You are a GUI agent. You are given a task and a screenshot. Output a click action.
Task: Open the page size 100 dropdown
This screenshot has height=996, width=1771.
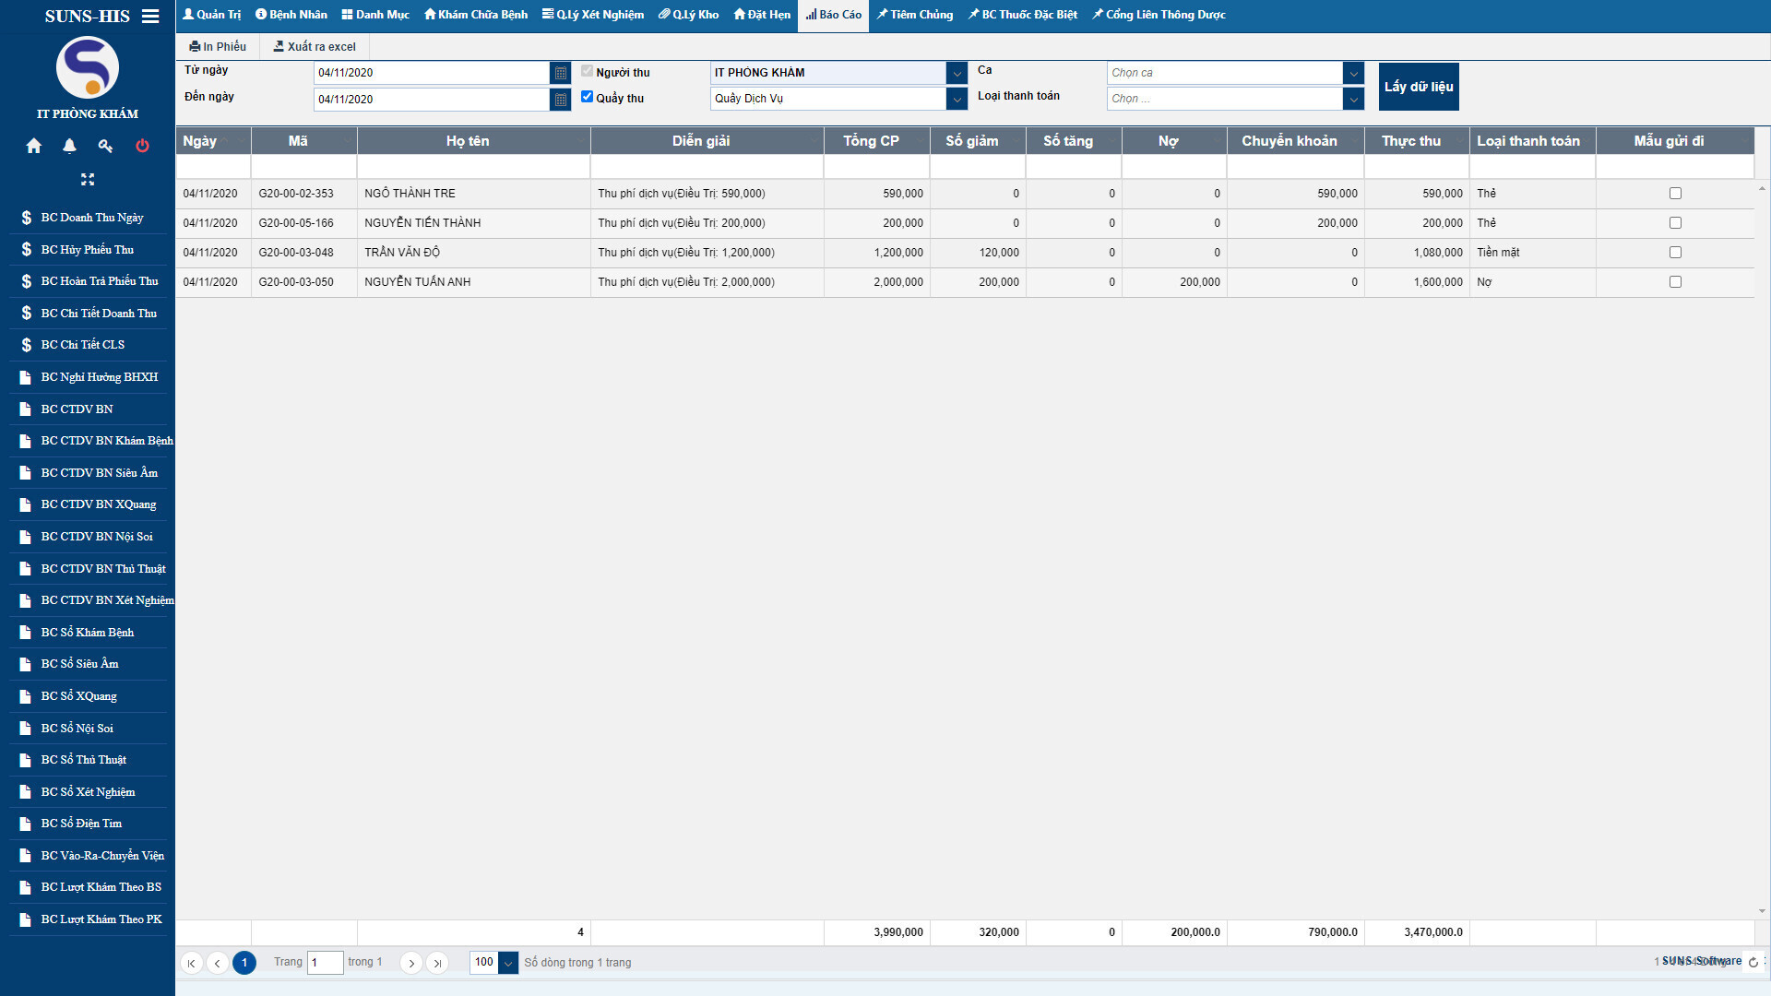point(507,963)
